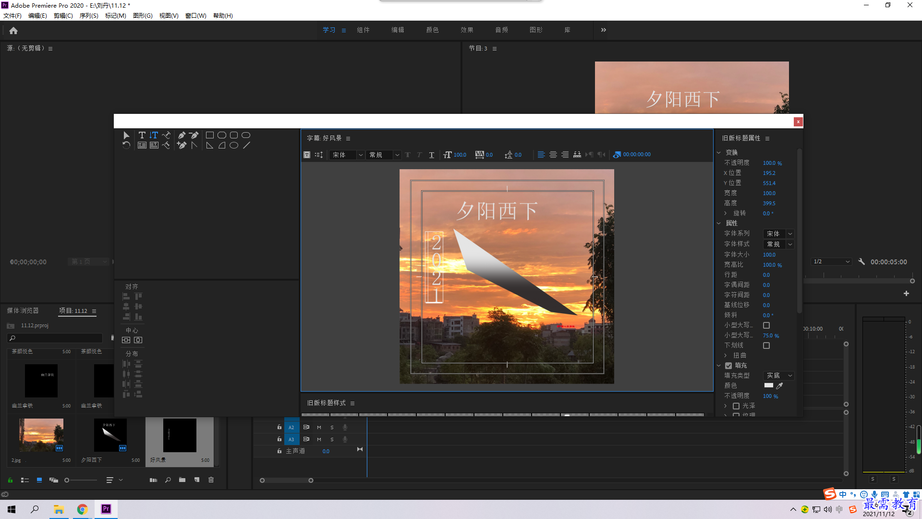This screenshot has width=922, height=519.
Task: Collapse the 属性 properties section
Action: [x=719, y=223]
